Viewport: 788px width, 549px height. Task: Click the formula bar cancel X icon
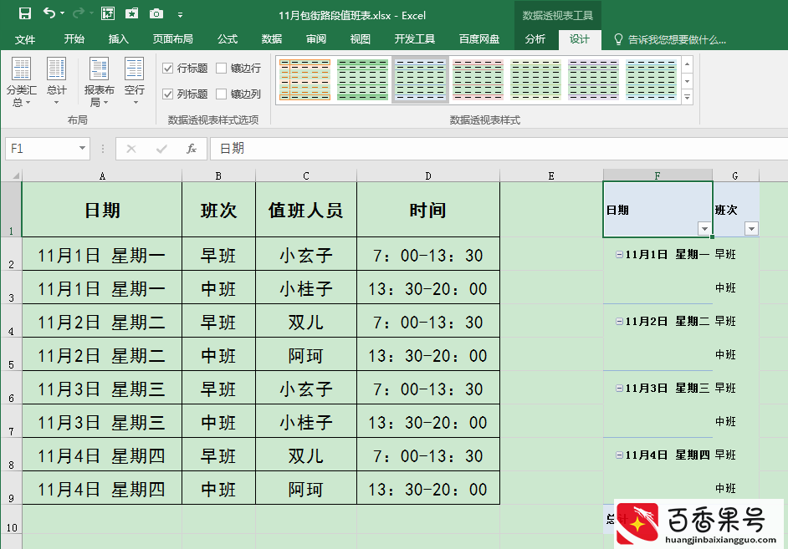[x=131, y=149]
